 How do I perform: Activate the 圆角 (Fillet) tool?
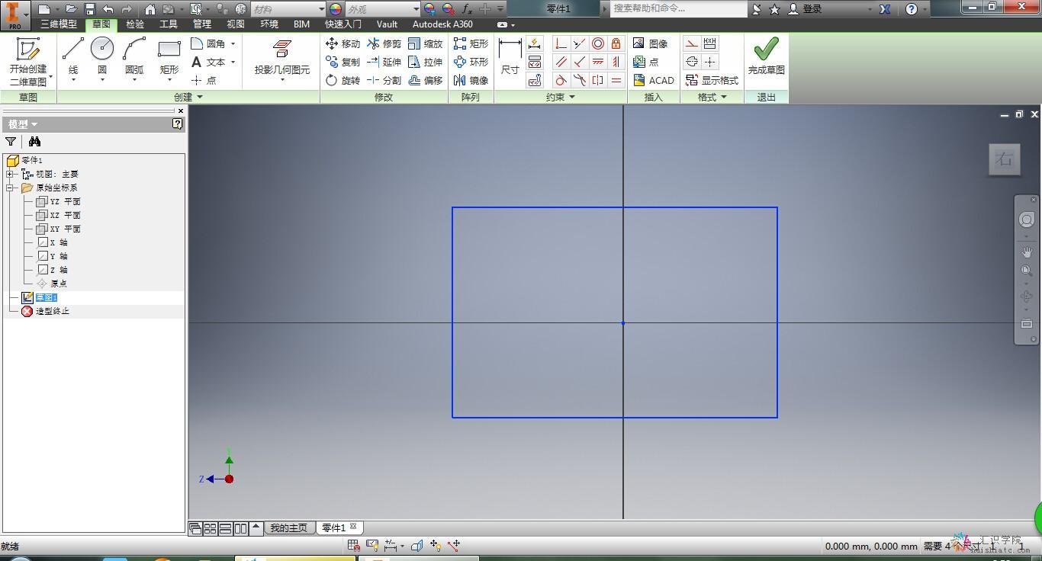(208, 43)
